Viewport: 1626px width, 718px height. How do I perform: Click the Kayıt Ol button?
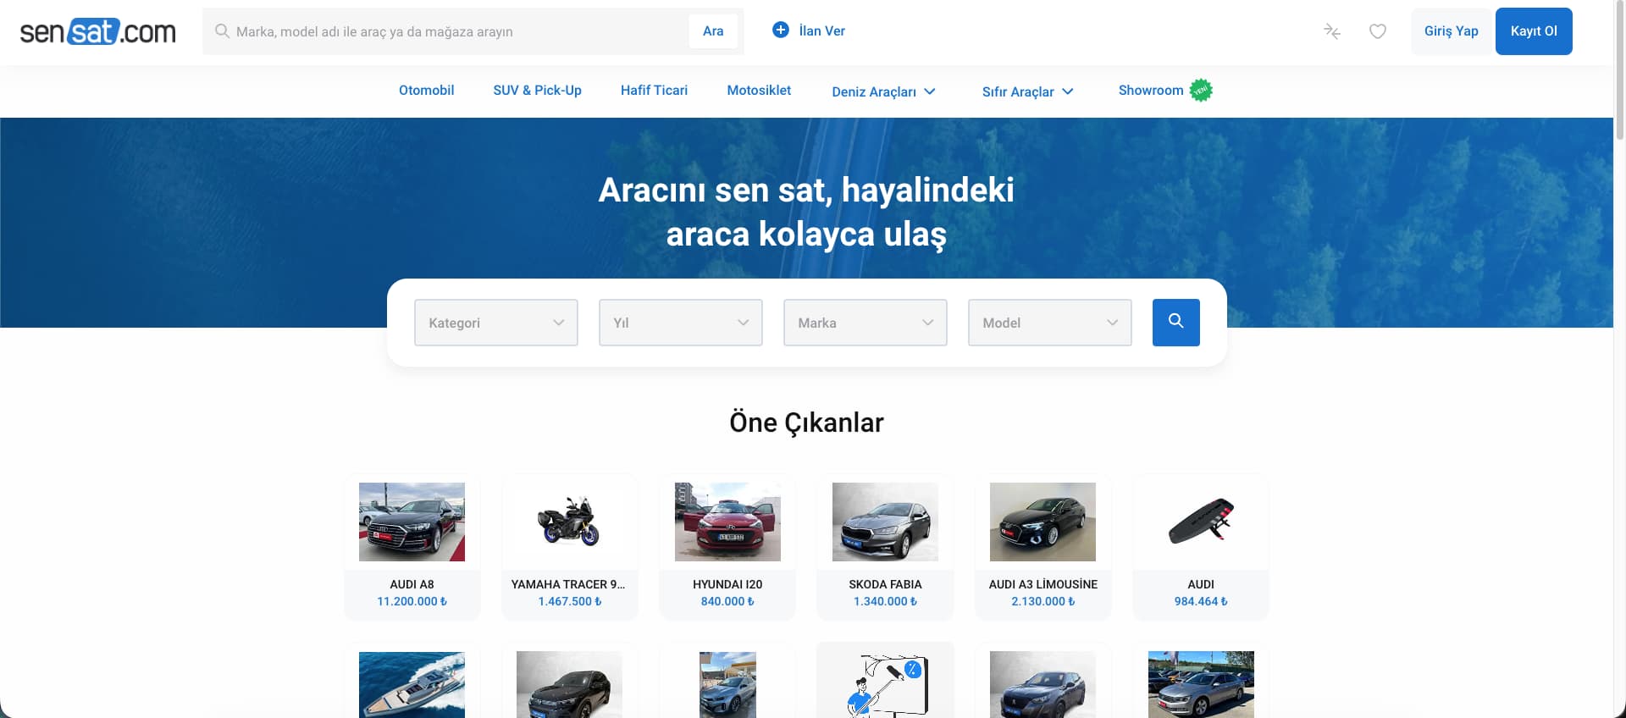tap(1534, 31)
